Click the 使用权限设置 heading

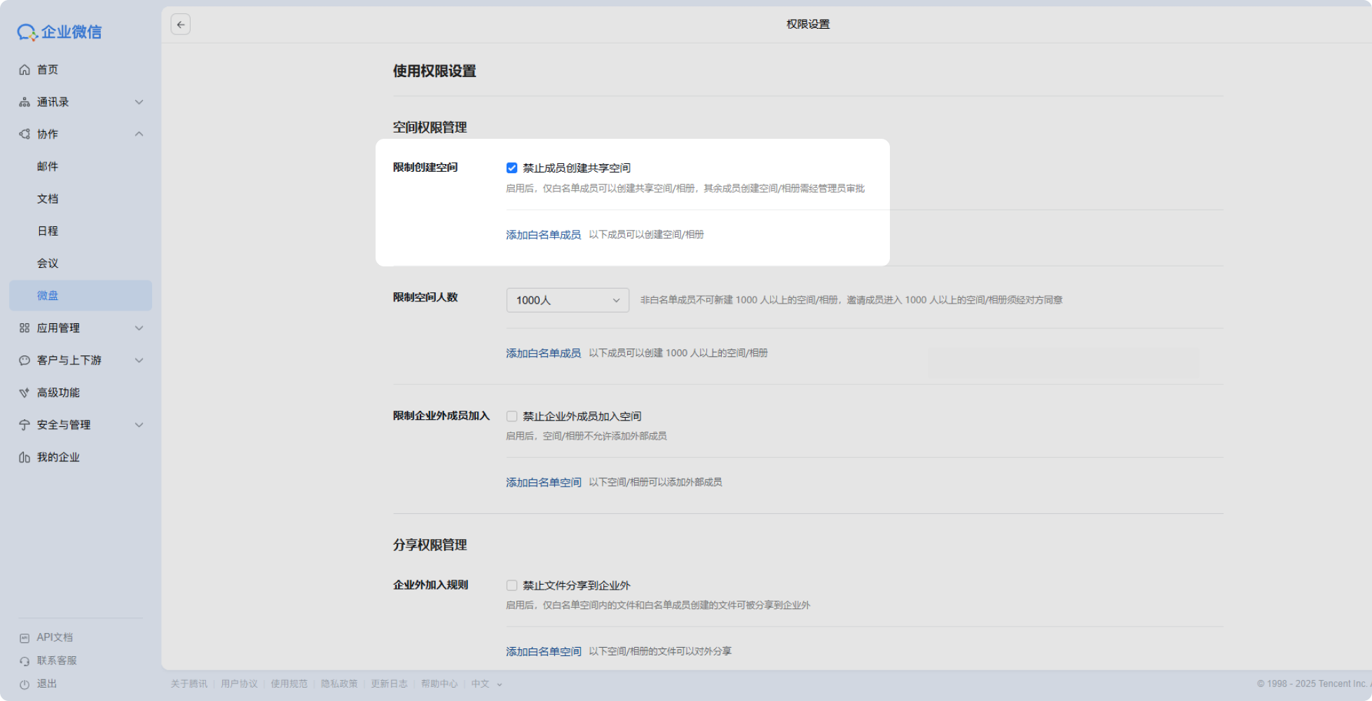[434, 71]
